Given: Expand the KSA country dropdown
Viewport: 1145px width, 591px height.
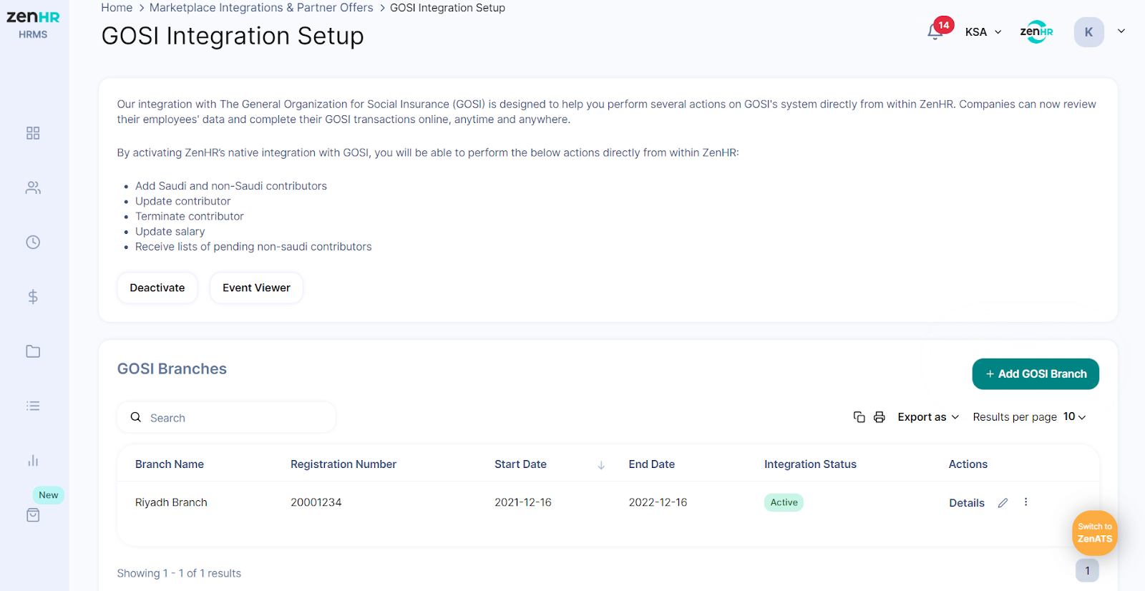Looking at the screenshot, I should pyautogui.click(x=983, y=31).
